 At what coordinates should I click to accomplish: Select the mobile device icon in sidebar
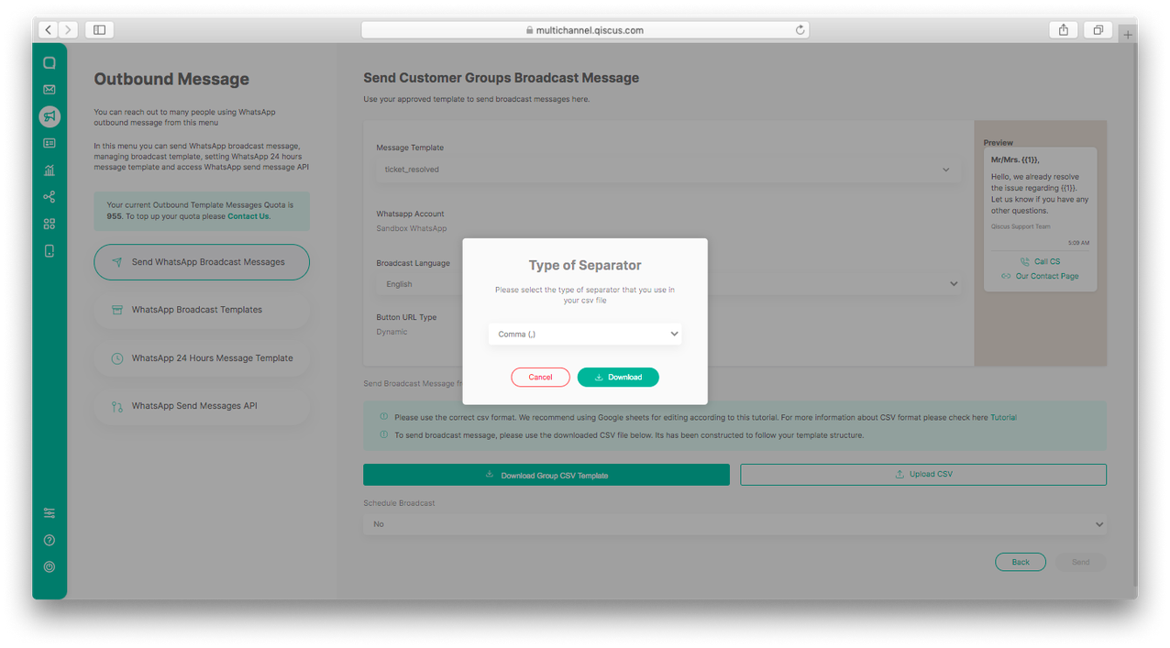point(50,250)
